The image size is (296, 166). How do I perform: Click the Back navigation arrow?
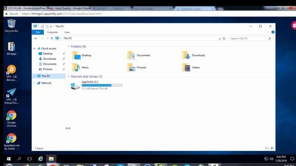tap(36, 38)
